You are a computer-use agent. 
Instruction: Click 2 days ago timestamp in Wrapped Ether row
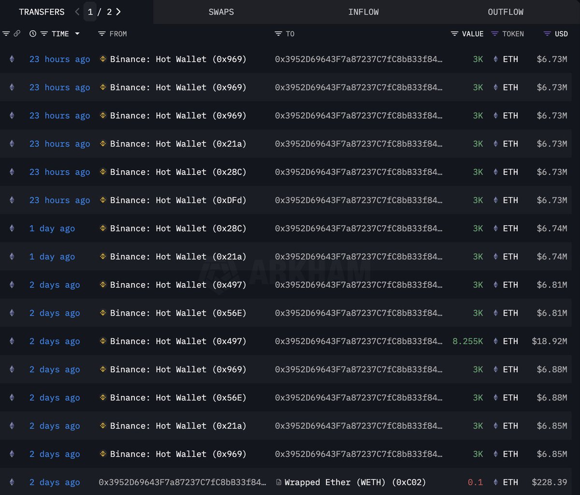[55, 482]
